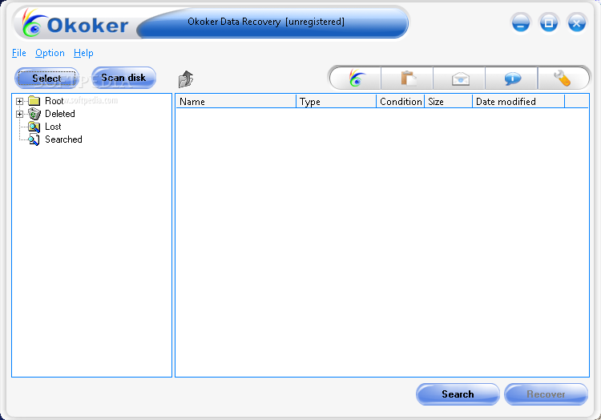Click the Okoker logo in title bar
Image resolution: width=601 pixels, height=420 pixels.
75,24
